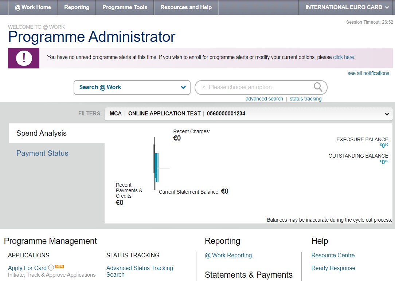The height and width of the screenshot is (281, 395).
Task: Open @ Work Reporting
Action: 228,255
